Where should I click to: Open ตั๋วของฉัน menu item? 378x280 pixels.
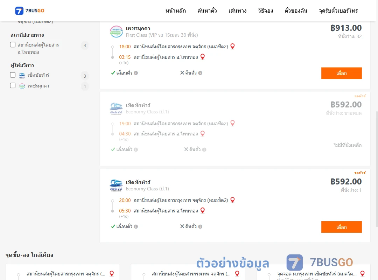[296, 10]
